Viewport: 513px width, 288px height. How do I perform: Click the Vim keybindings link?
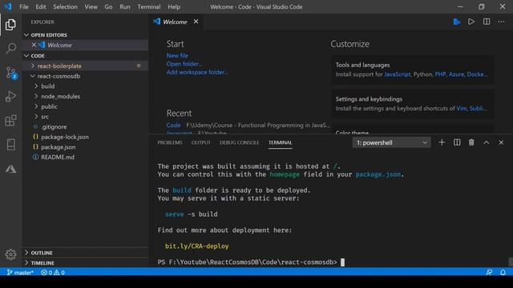[x=462, y=109]
